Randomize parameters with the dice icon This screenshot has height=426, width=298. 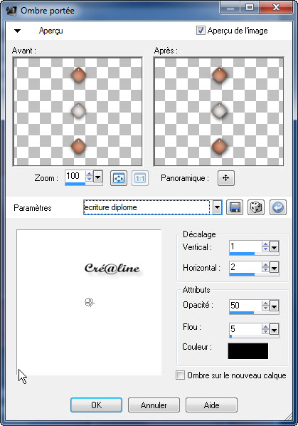coord(256,207)
